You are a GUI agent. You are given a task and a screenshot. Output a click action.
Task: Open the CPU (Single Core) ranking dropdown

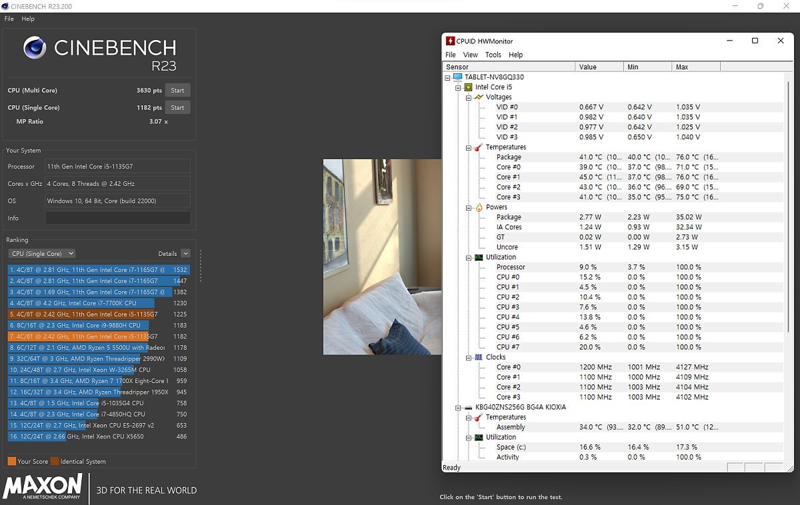coord(42,253)
